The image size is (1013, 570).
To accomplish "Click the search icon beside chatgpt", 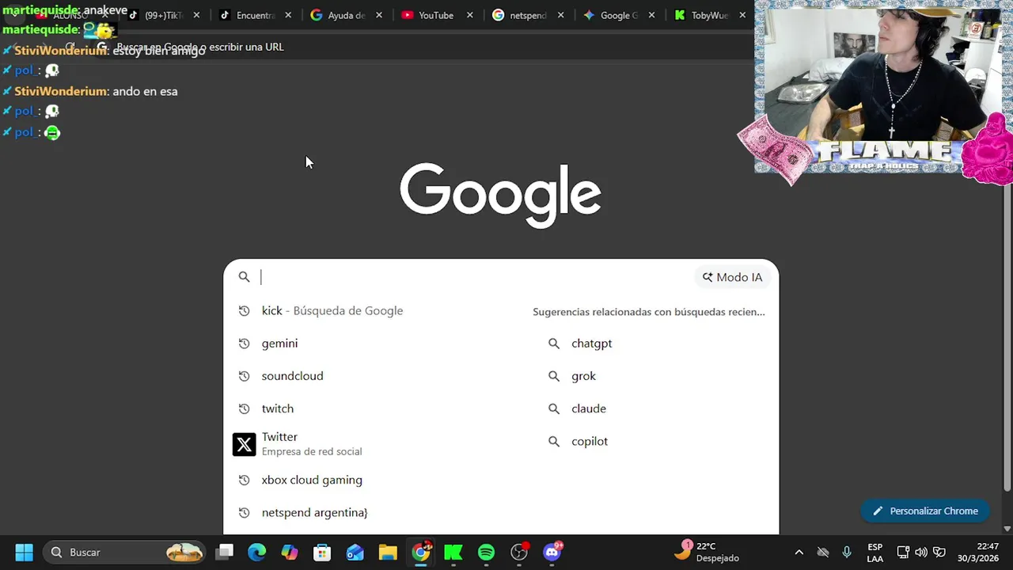I will coord(554,344).
